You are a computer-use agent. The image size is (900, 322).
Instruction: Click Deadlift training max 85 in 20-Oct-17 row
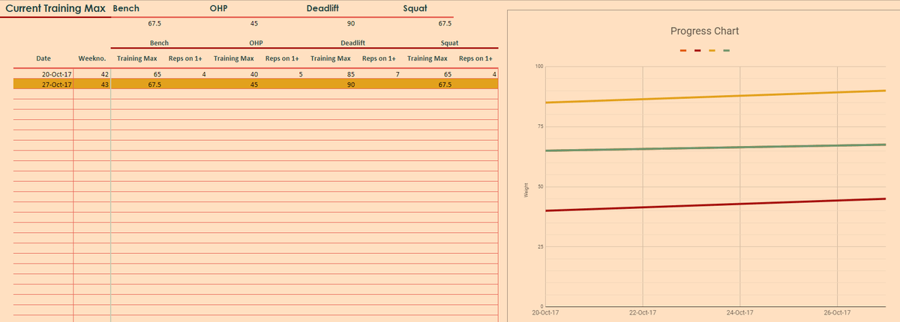coord(350,74)
